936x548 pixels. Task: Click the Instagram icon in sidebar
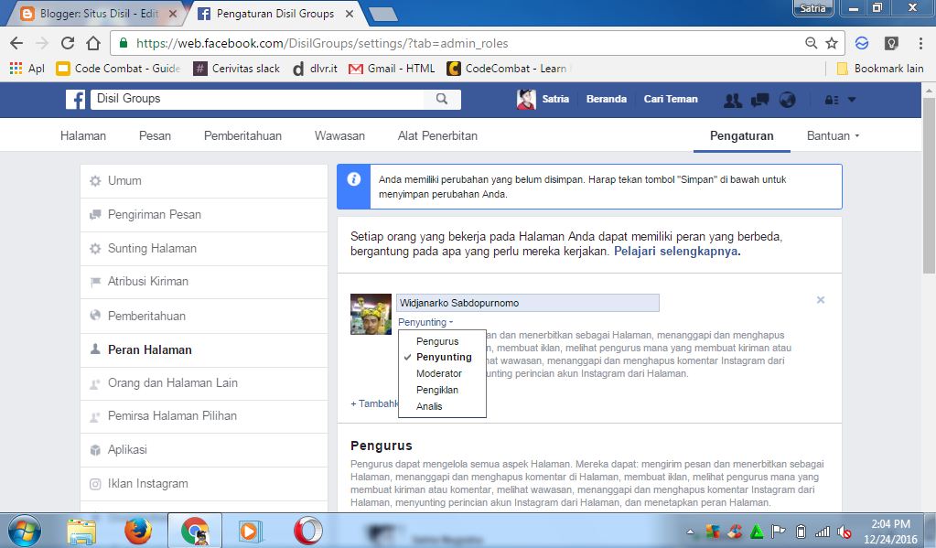tap(95, 484)
